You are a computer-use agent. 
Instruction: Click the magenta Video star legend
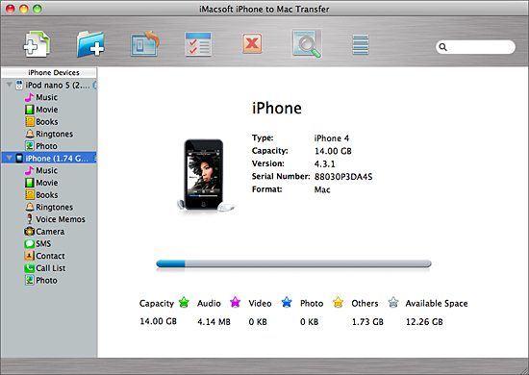tap(235, 303)
